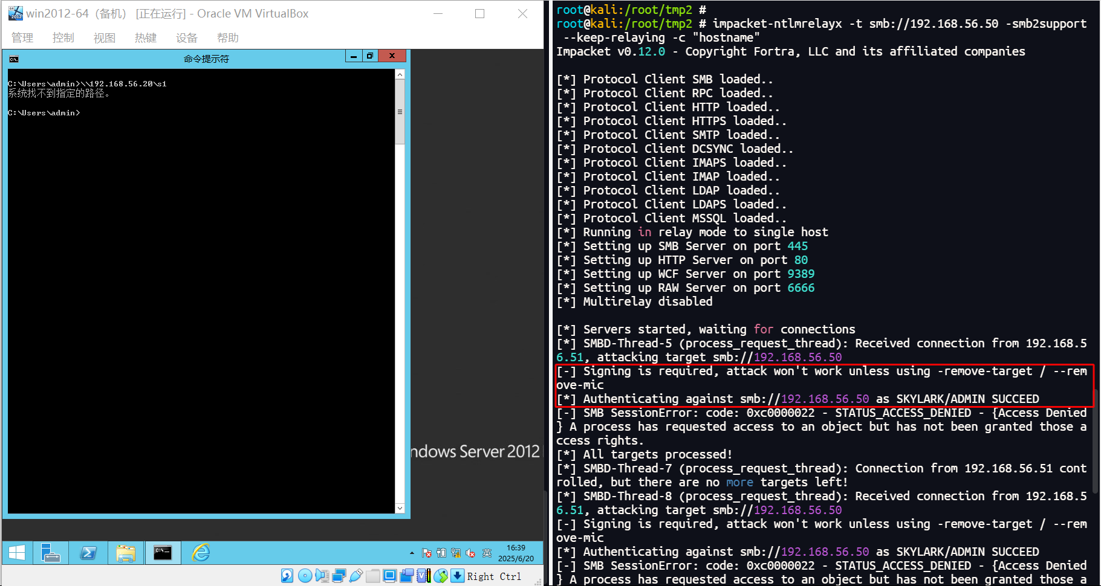Click the VirtualBox audio status icon

tap(322, 576)
